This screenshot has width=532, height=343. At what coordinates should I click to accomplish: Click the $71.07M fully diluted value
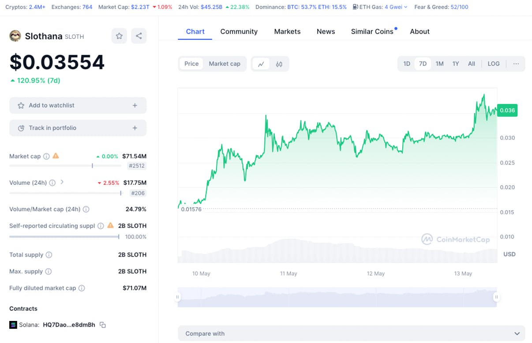coord(135,288)
